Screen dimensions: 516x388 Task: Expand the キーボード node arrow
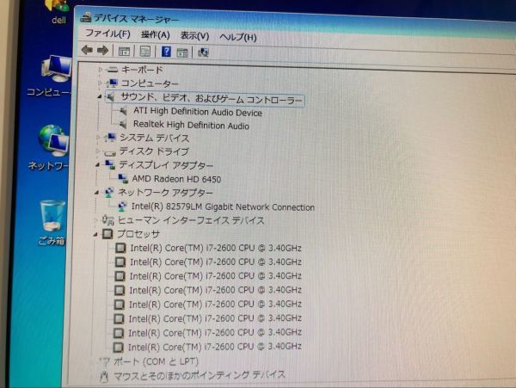(x=101, y=70)
